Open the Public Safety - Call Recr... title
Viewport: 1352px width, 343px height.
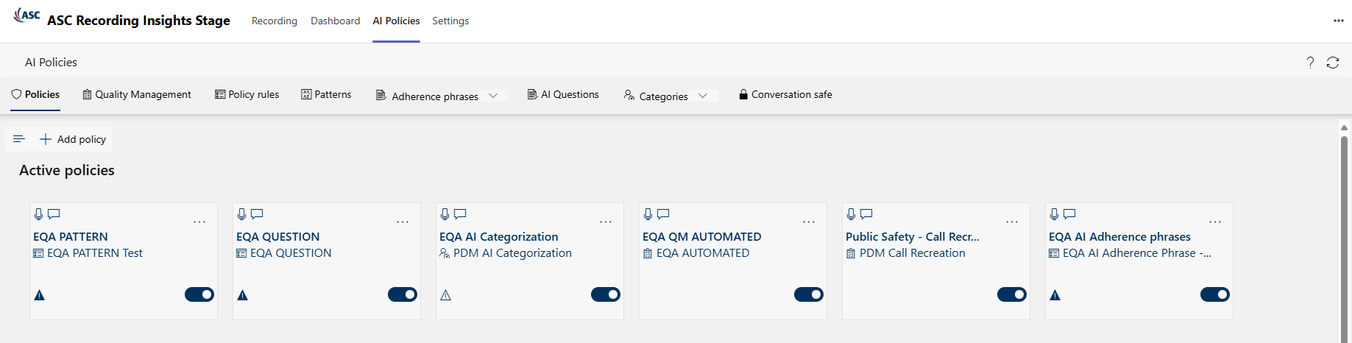[913, 236]
